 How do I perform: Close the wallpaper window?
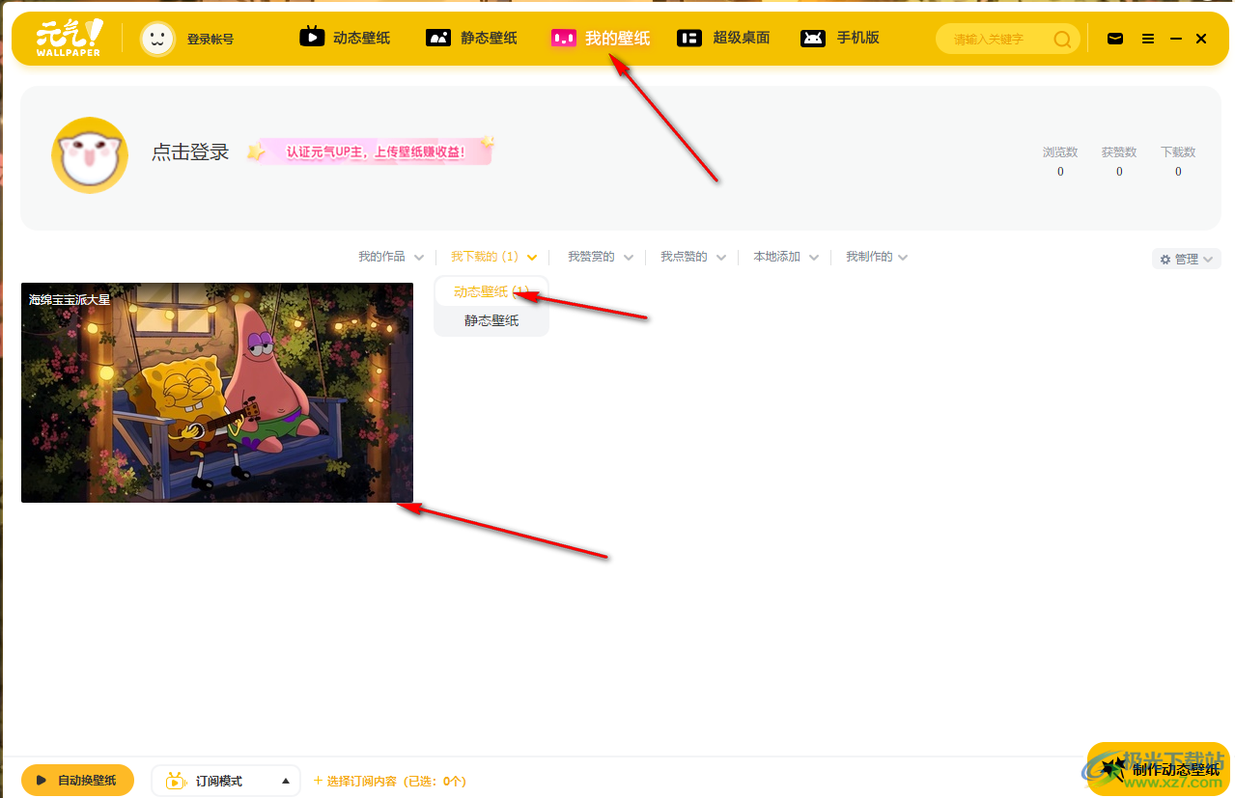(x=1201, y=39)
